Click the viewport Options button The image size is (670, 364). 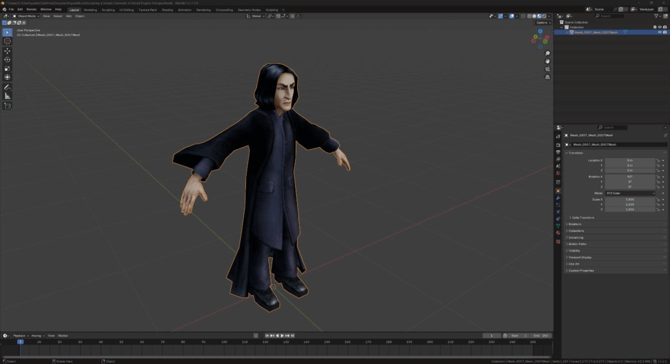(x=542, y=22)
